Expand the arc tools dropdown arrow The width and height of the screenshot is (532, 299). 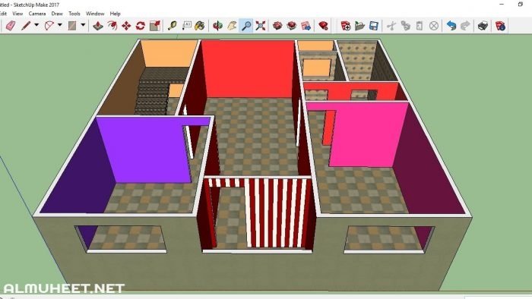click(x=60, y=25)
